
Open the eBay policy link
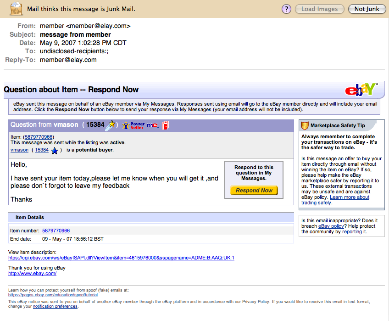point(330,226)
